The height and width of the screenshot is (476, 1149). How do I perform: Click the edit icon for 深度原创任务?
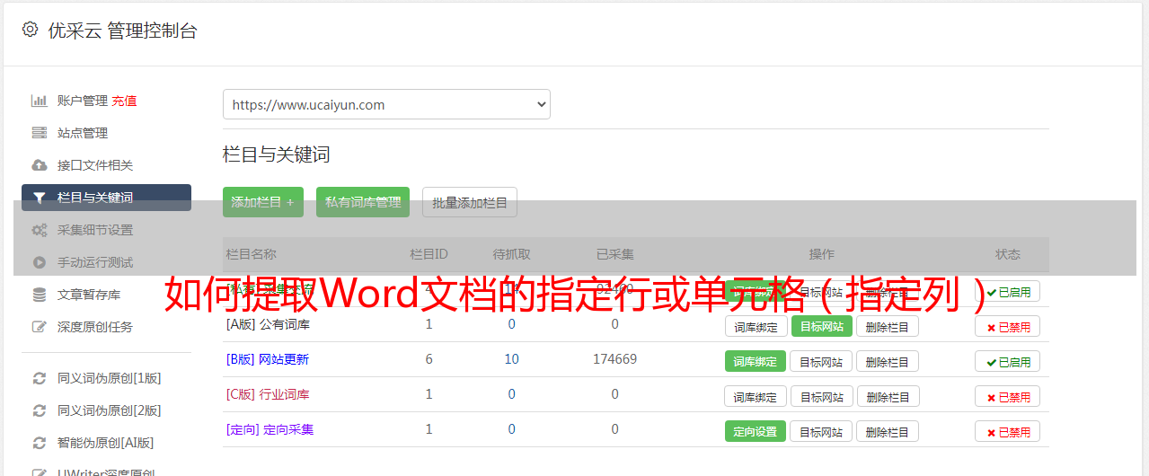click(x=39, y=327)
